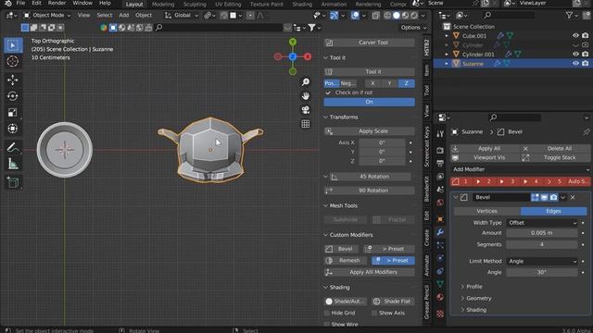This screenshot has height=333, width=593.
Task: Switch to the Modeling workspace tab
Action: [x=163, y=4]
